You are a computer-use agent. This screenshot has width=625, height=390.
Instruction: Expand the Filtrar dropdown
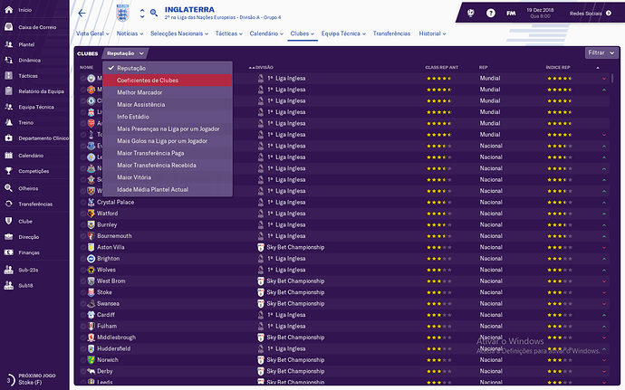coord(601,52)
